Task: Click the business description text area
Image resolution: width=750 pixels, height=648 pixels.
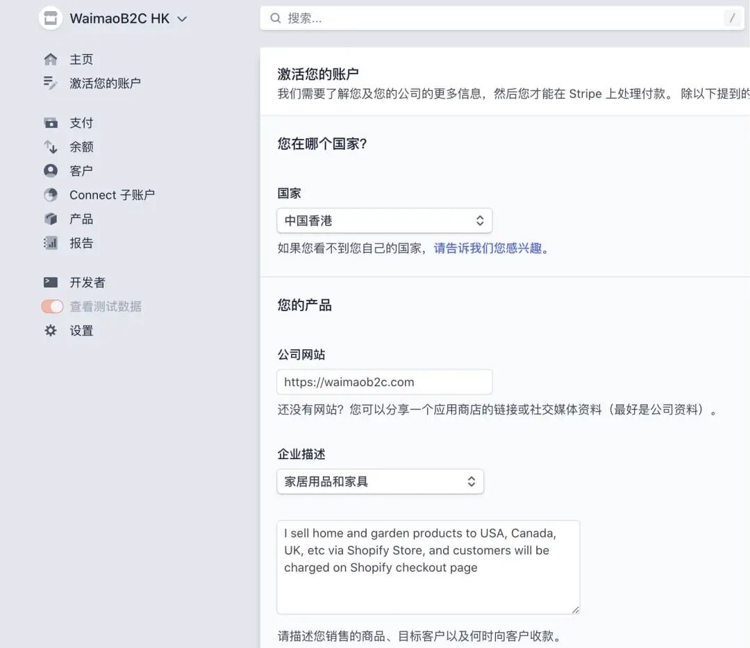Action: [x=428, y=567]
